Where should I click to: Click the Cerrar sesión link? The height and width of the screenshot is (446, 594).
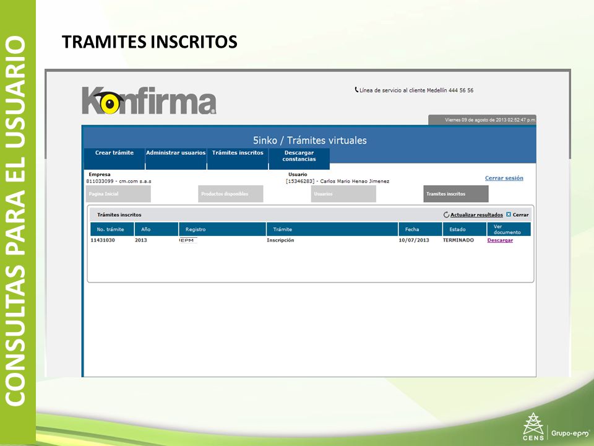(504, 178)
